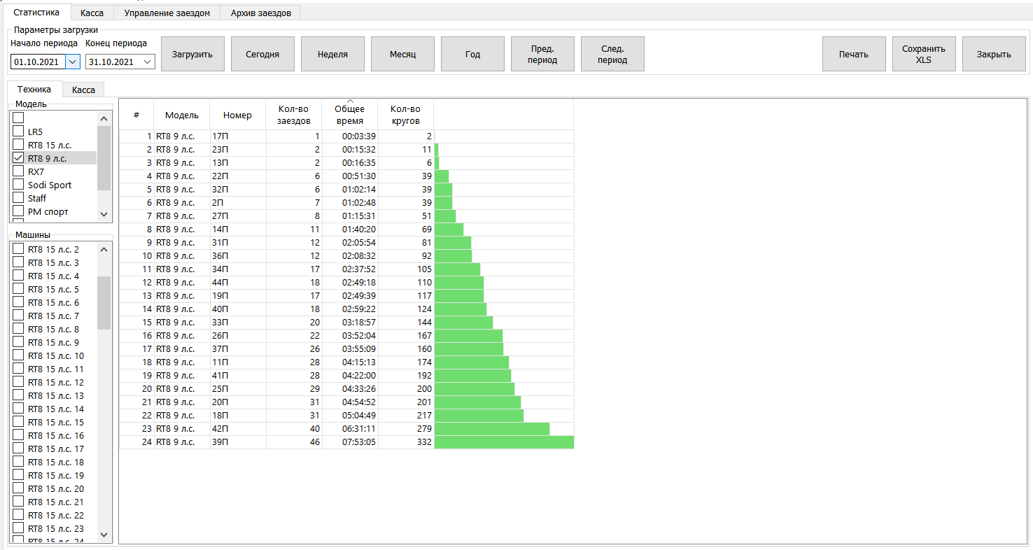Check the Sodi Sport model checkbox
This screenshot has height=550, width=1033.
click(x=19, y=185)
